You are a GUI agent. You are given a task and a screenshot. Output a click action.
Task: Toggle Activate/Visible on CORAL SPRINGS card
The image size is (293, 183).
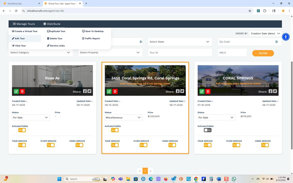coord(207,130)
